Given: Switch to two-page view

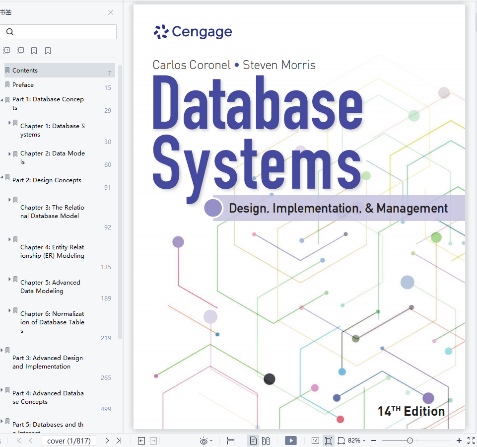Looking at the screenshot, I should click(x=266, y=441).
